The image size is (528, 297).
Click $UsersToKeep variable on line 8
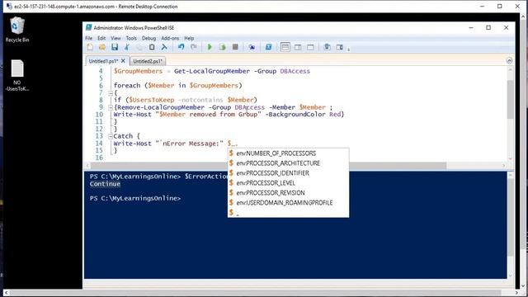152,100
